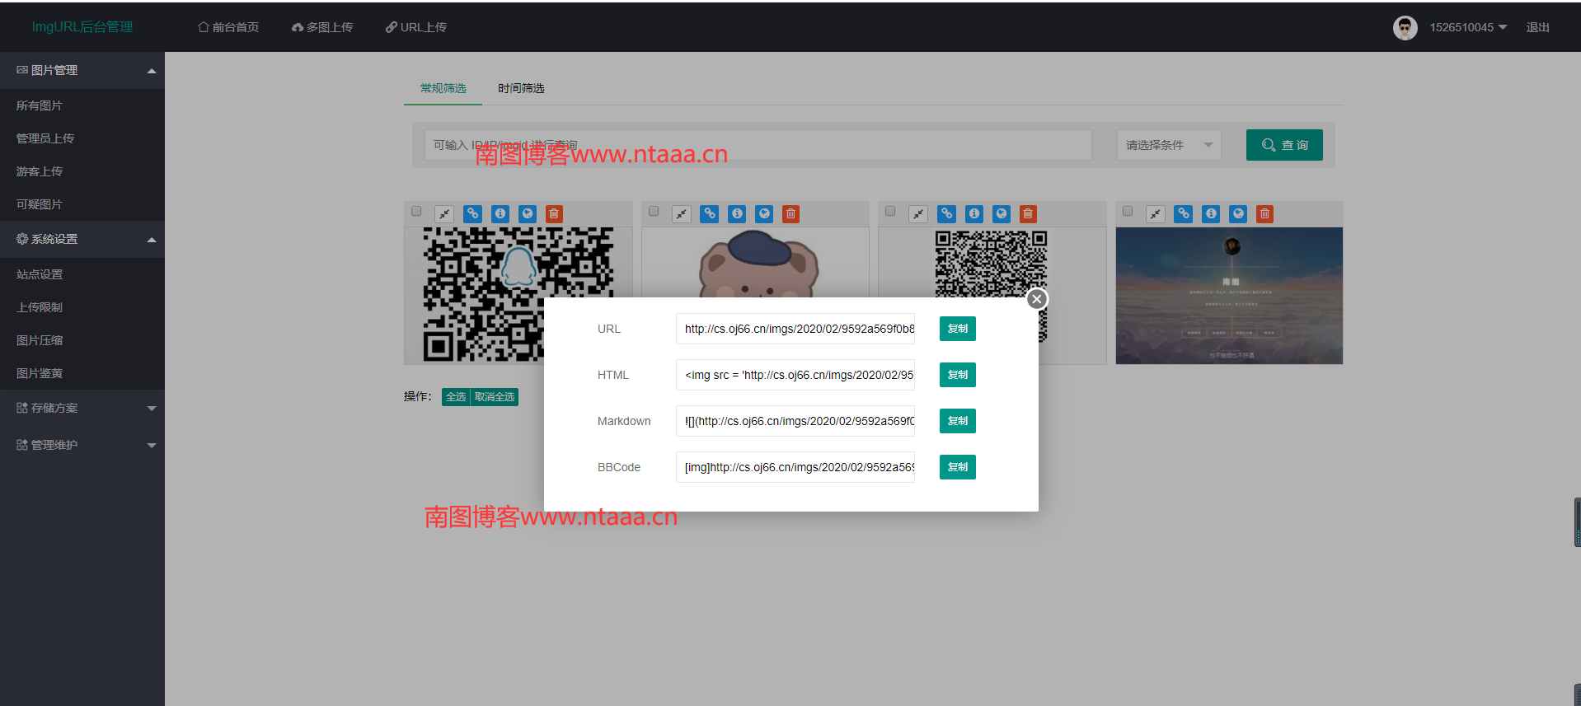The width and height of the screenshot is (1581, 706).
Task: Close the link popup dialog
Action: 1037,299
